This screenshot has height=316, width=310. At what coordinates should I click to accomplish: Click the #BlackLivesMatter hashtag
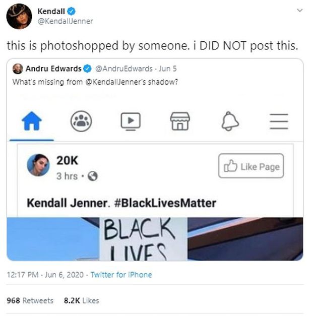(x=170, y=203)
